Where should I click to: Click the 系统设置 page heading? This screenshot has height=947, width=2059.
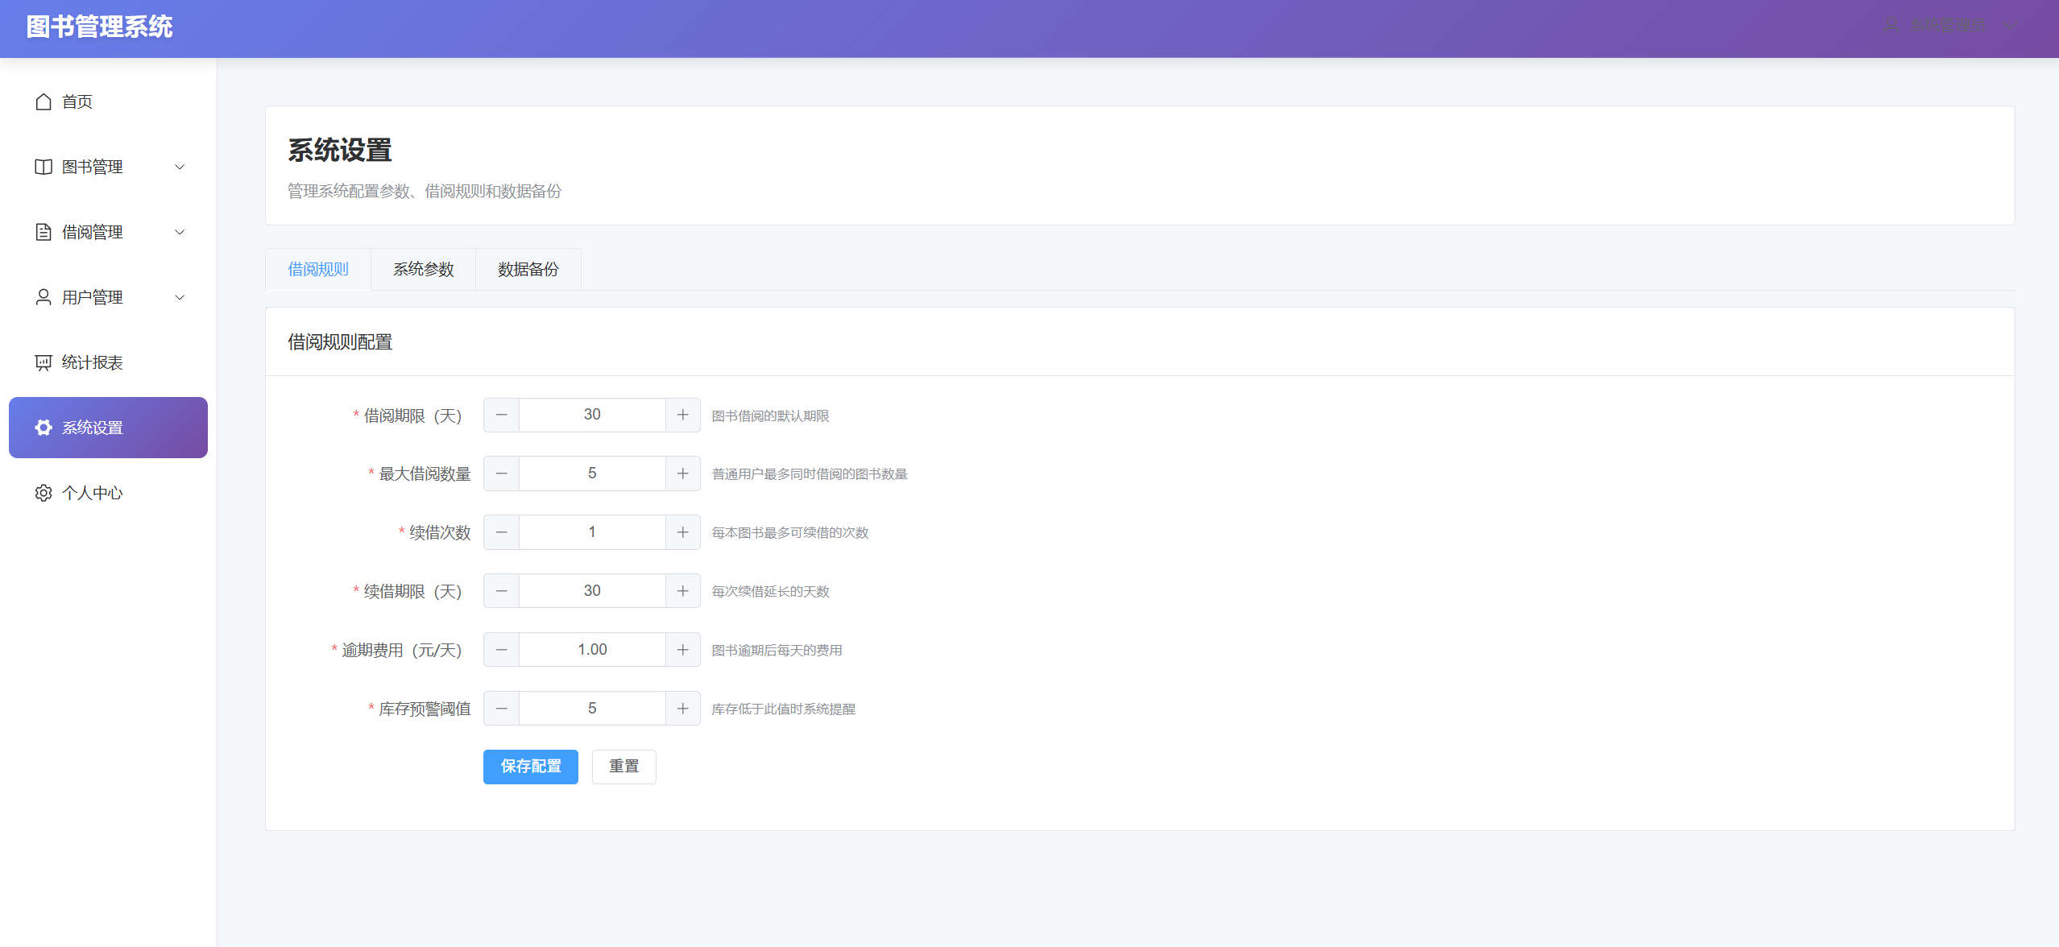[x=340, y=151]
